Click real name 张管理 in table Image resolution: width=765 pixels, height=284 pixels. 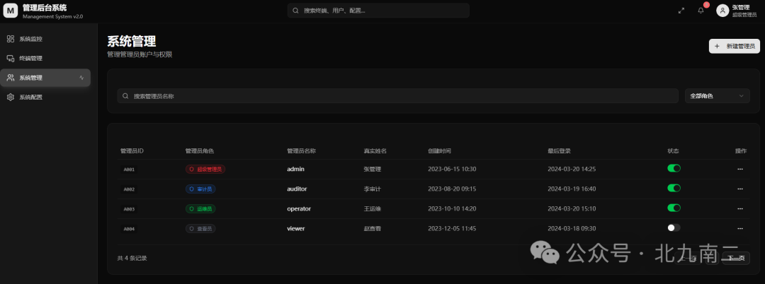pyautogui.click(x=373, y=170)
